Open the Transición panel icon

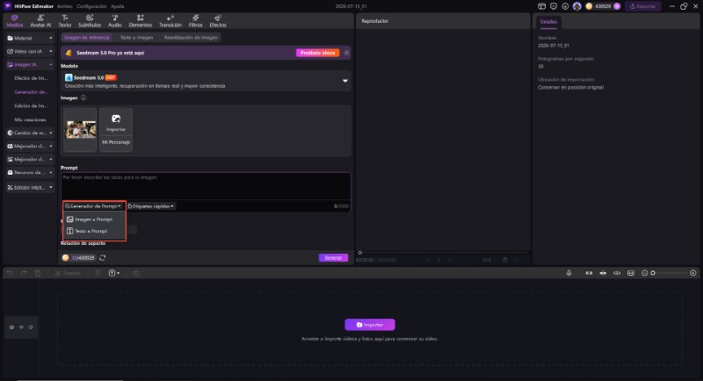click(x=170, y=20)
